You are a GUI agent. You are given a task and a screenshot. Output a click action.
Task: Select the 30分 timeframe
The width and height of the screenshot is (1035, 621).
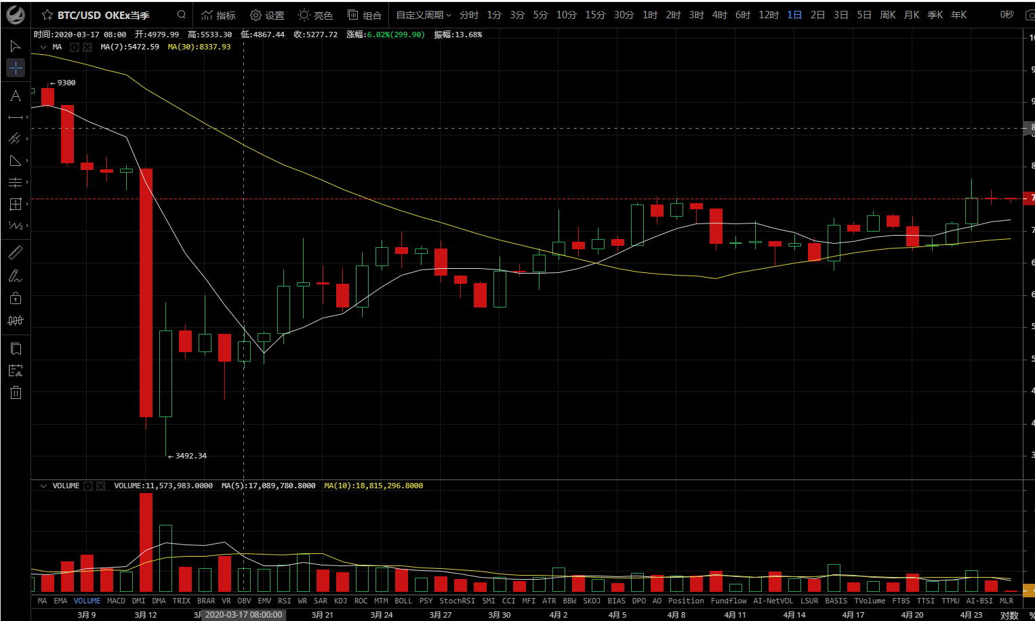coord(624,15)
